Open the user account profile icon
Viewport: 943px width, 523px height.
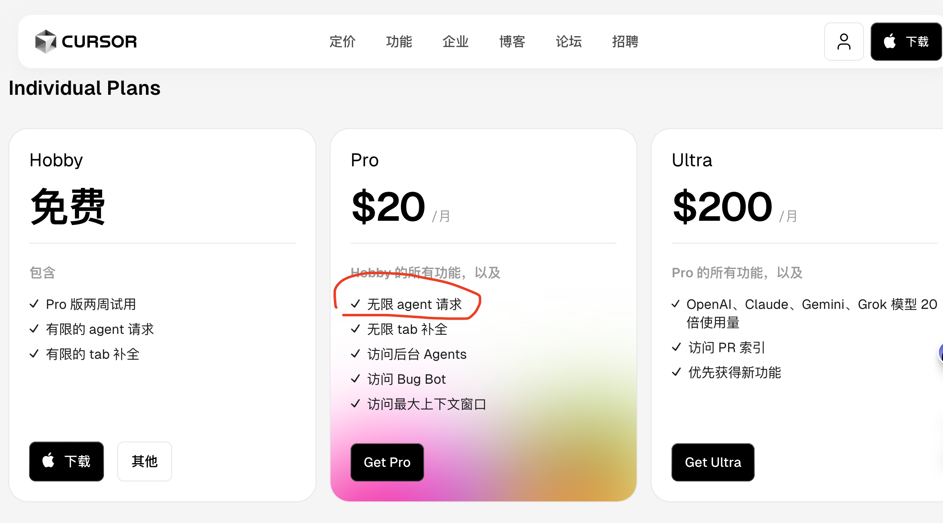[844, 42]
